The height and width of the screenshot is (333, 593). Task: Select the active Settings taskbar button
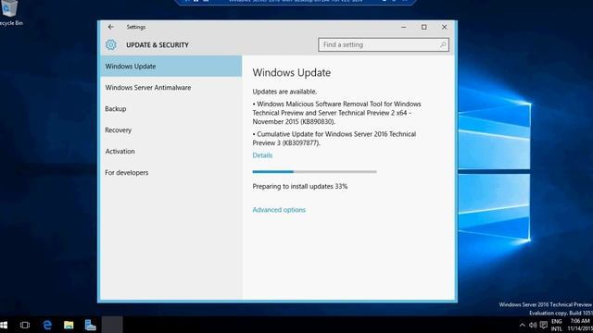point(112,325)
